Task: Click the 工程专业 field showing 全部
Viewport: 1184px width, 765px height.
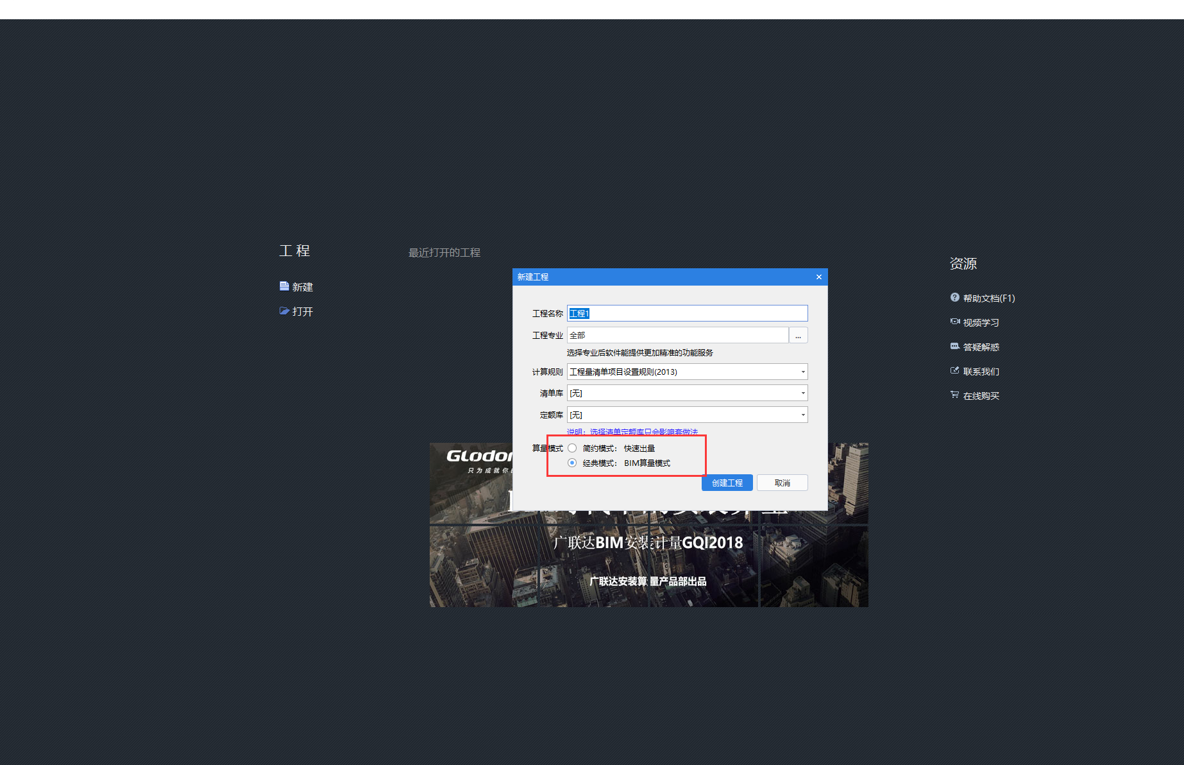Action: (x=678, y=335)
